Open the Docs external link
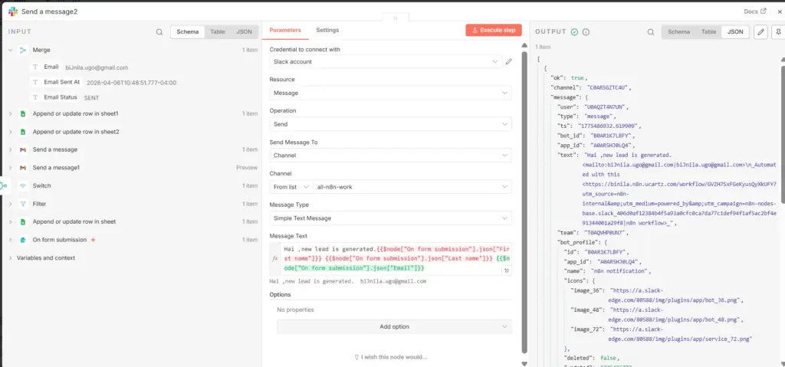This screenshot has width=785, height=367. click(x=755, y=11)
